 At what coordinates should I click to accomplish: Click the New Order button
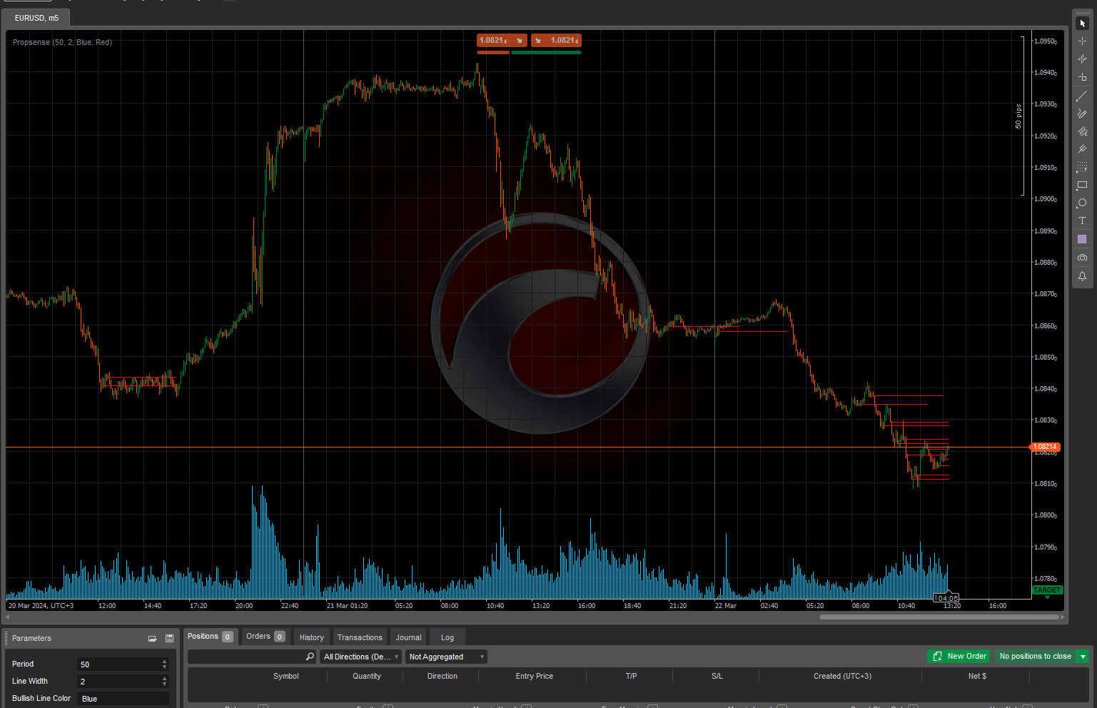959,657
